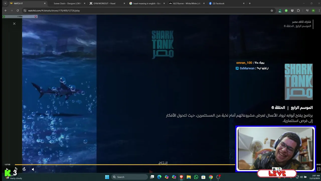Launch Microsoft Edge from the taskbar
The height and width of the screenshot is (181, 321).
(x=159, y=177)
